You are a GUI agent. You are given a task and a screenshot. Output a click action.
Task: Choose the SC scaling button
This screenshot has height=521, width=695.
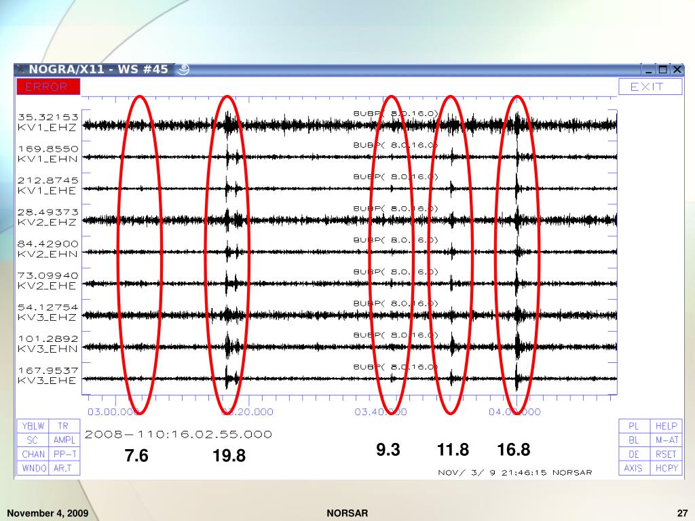point(33,440)
